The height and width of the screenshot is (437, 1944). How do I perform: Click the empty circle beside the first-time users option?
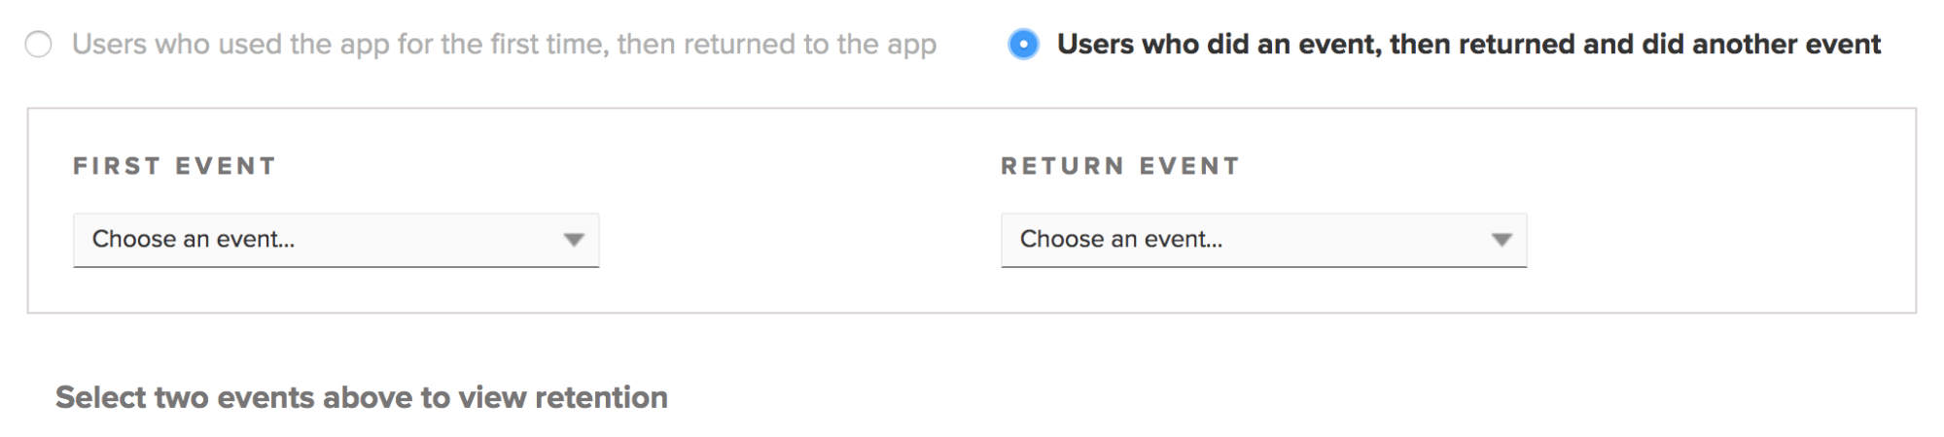[x=39, y=45]
